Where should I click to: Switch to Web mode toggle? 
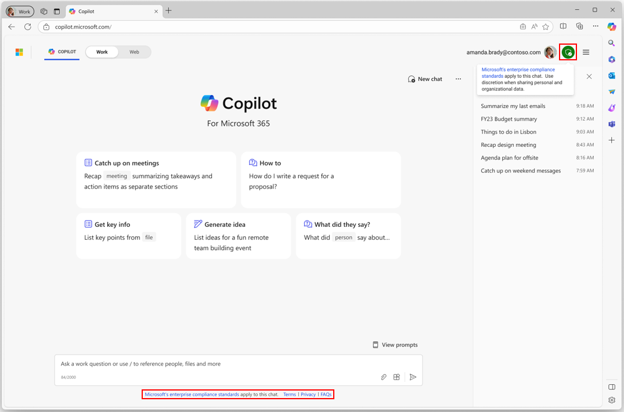point(135,52)
